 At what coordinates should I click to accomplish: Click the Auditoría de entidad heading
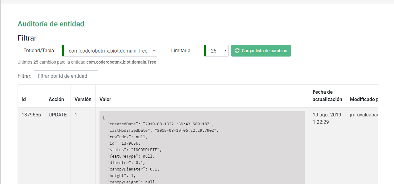pyautogui.click(x=51, y=24)
